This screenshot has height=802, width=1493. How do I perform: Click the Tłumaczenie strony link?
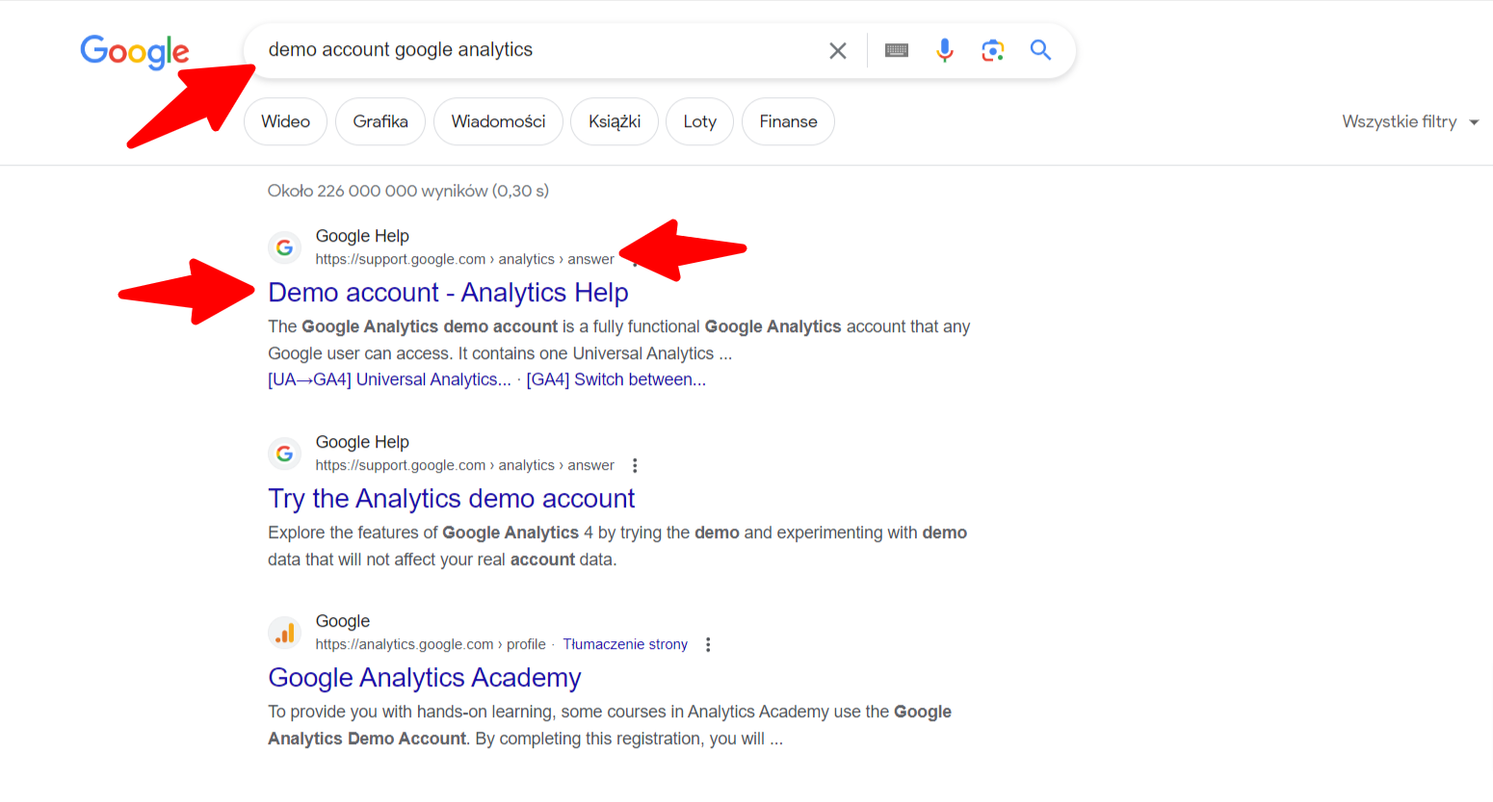tap(625, 645)
